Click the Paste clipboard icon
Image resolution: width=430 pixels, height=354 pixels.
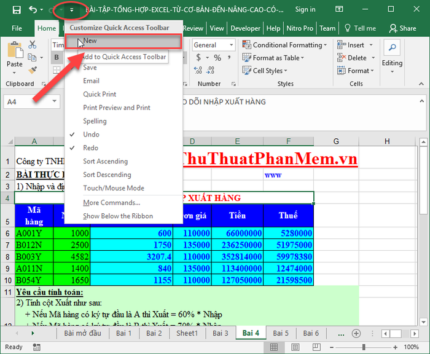[14, 53]
